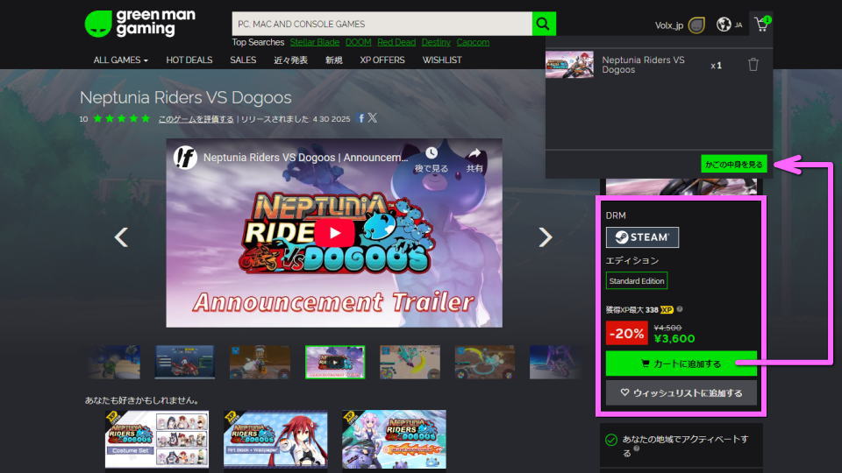Select the red motorcycle menu screenshot thumbnail
Viewport: 842px width, 473px height.
coord(185,362)
